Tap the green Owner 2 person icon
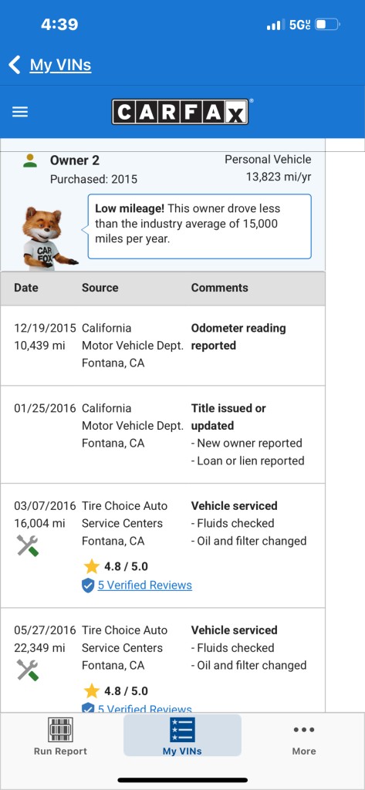This screenshot has height=790, width=365. tap(30, 160)
